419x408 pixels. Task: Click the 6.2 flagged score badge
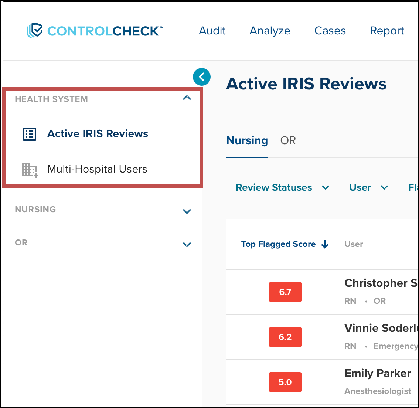click(x=285, y=337)
